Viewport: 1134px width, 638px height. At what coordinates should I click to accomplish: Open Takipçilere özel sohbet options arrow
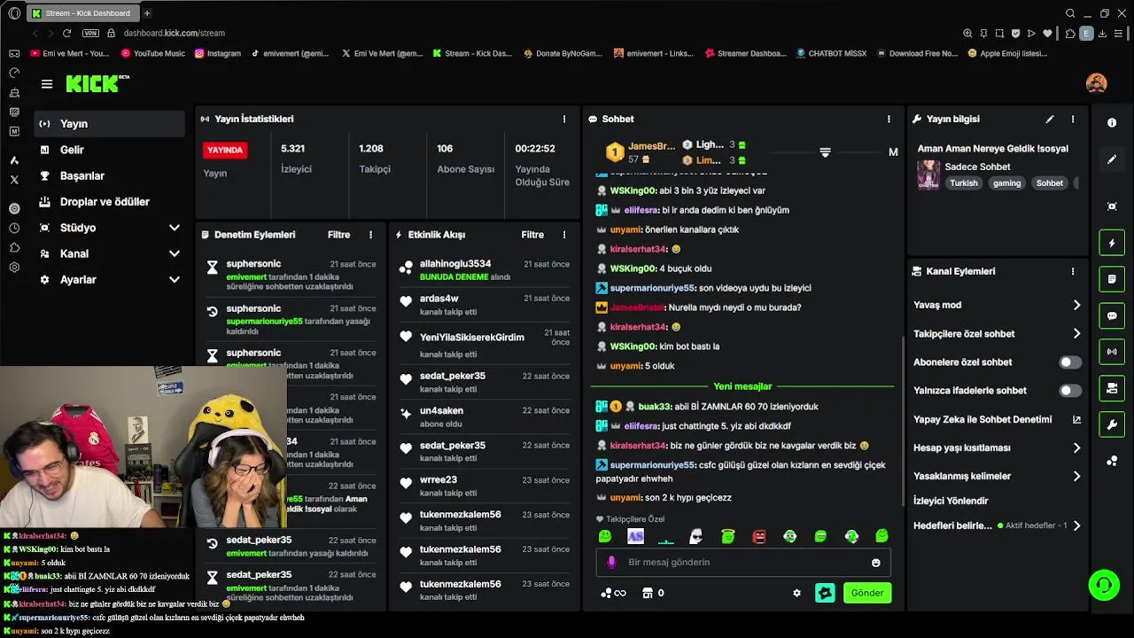click(1076, 334)
